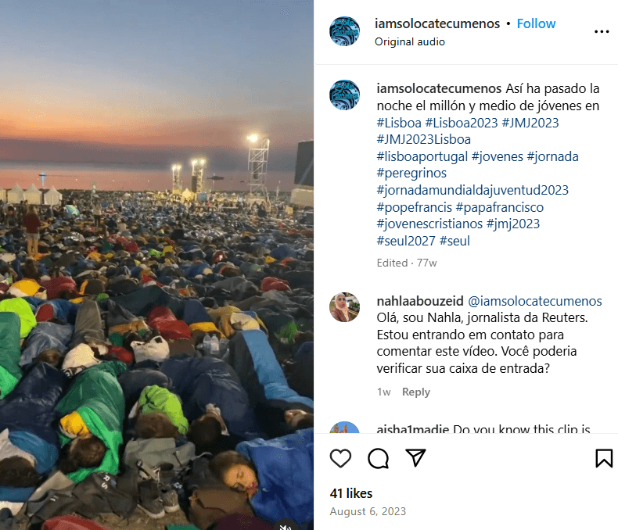Open the #JMJ2023Lisboa hashtag

coord(424,139)
